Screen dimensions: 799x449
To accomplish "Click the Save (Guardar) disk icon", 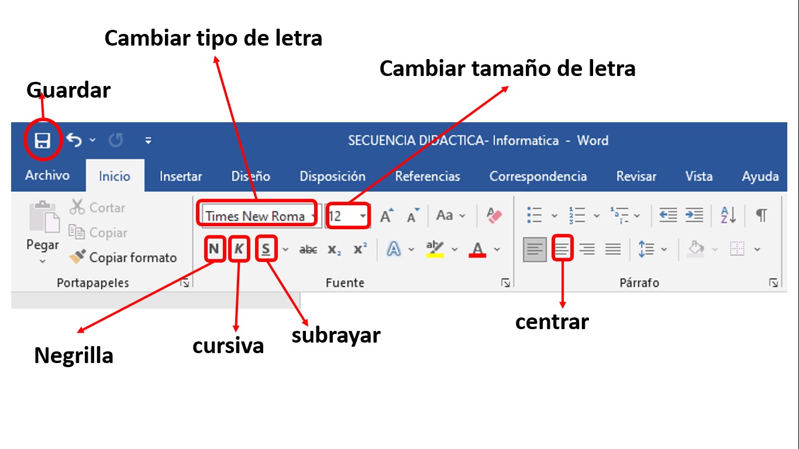I will click(42, 140).
